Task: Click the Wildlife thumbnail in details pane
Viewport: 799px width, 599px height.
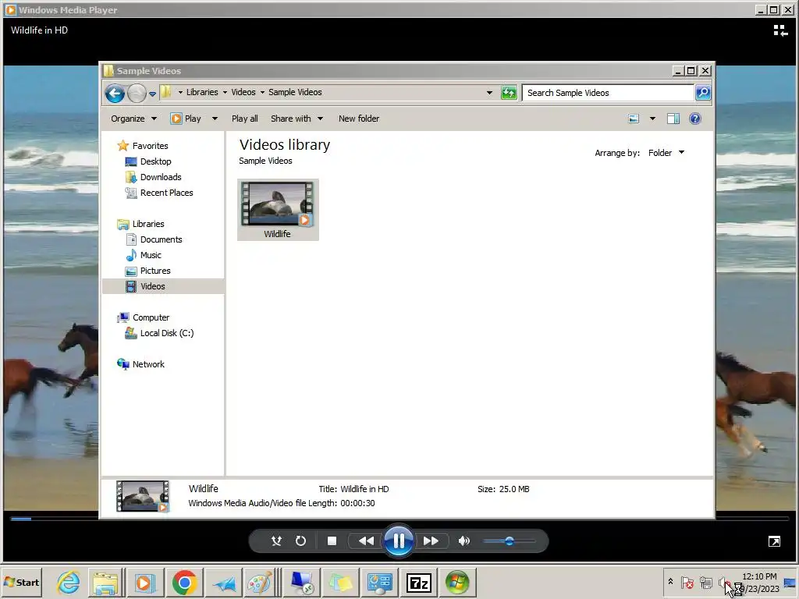Action: click(142, 497)
